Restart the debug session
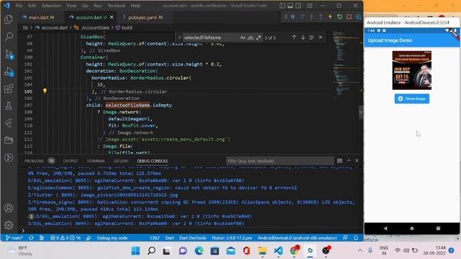 coord(339,17)
